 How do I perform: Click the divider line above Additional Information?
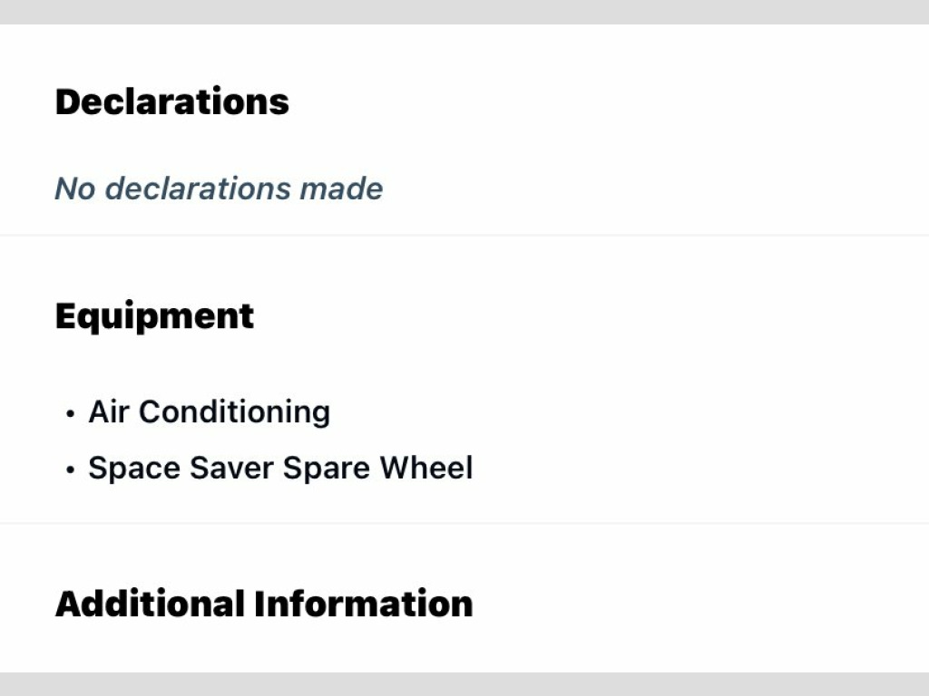pos(464,523)
